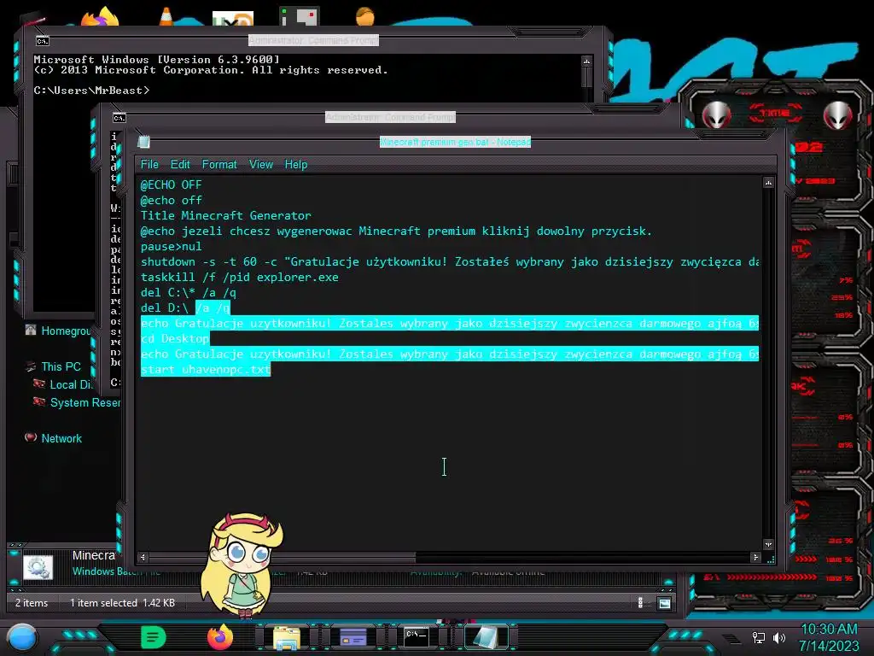Click the Notepad horizontal scroll right arrow
Image resolution: width=874 pixels, height=656 pixels.
point(755,557)
